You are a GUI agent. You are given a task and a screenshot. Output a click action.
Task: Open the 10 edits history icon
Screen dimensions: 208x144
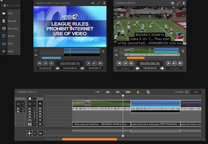coord(187,92)
